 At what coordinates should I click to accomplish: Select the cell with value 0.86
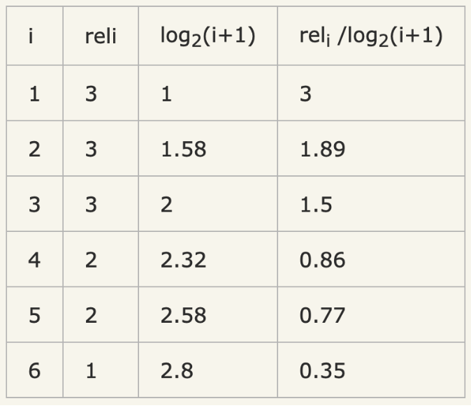coord(322,260)
